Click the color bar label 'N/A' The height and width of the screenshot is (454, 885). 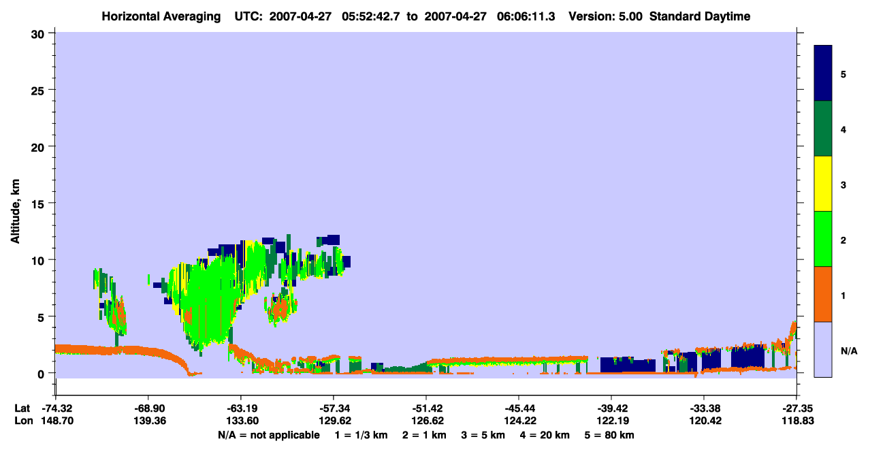(849, 351)
